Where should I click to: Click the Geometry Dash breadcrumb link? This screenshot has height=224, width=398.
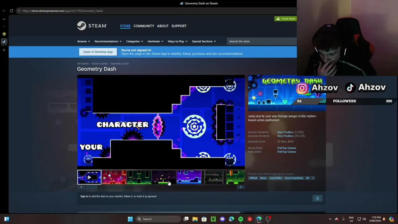click(x=120, y=63)
